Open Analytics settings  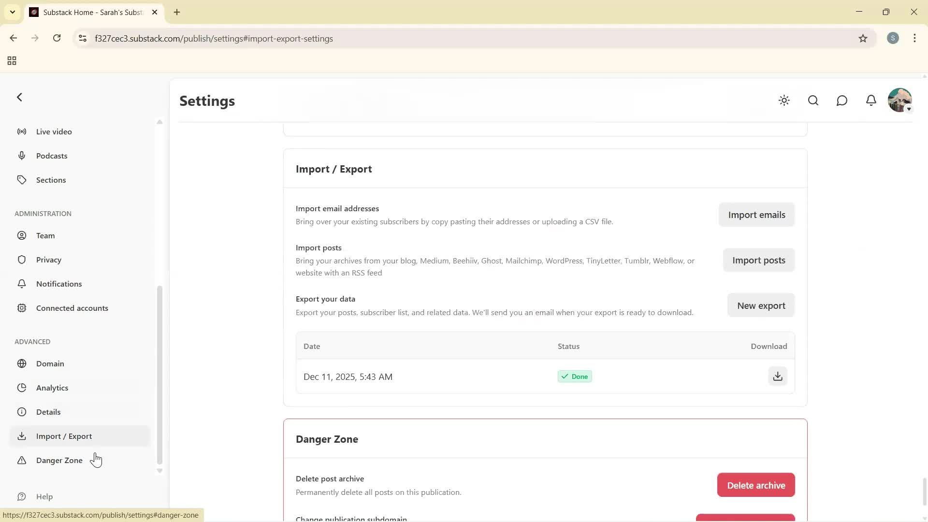[52, 388]
